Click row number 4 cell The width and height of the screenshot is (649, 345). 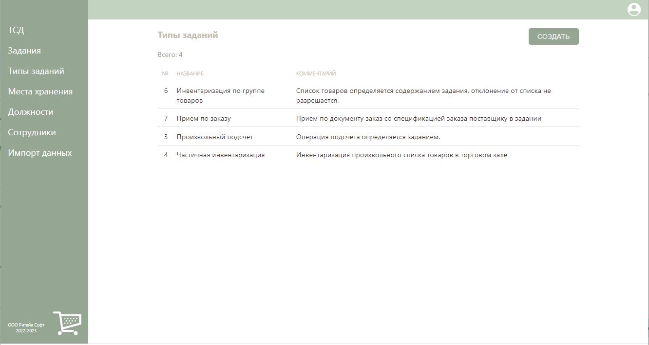point(166,155)
